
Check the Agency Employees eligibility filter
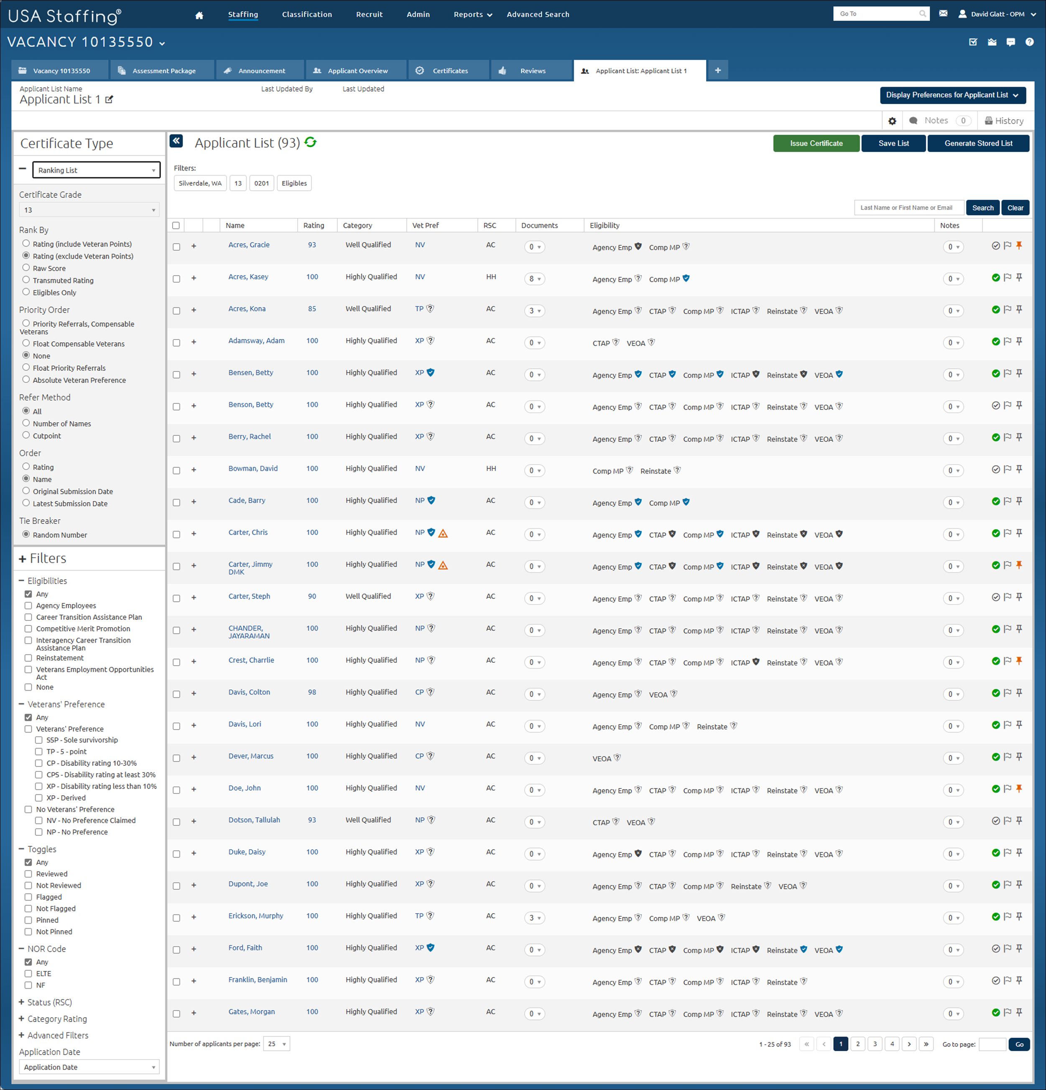[28, 605]
